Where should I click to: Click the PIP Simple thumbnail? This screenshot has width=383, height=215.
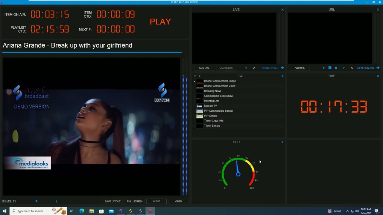tap(200, 116)
